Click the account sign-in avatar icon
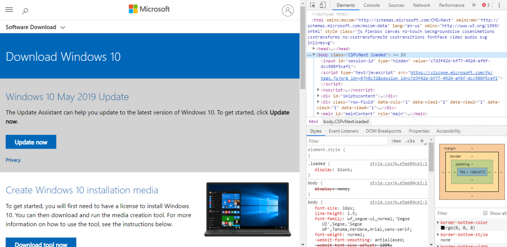507x247 pixels. click(288, 11)
